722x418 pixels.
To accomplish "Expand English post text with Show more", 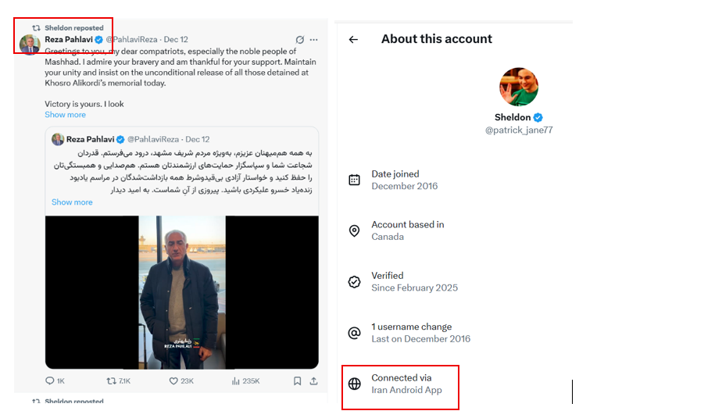I will click(65, 115).
